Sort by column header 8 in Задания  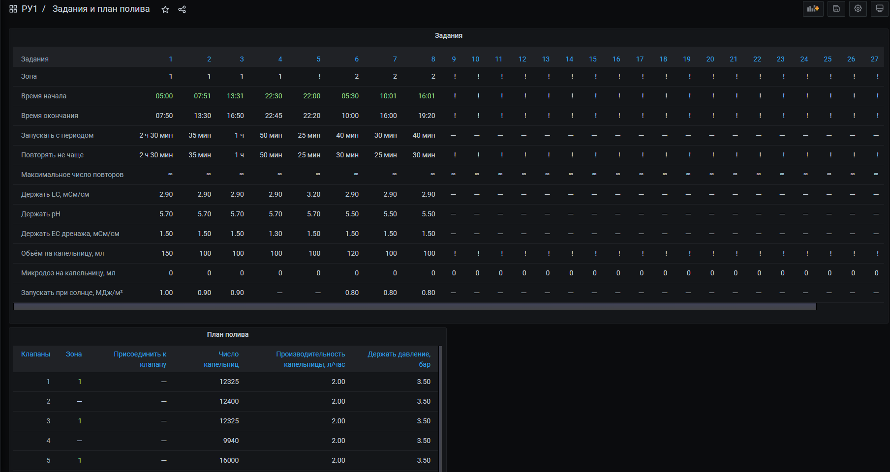coord(433,59)
